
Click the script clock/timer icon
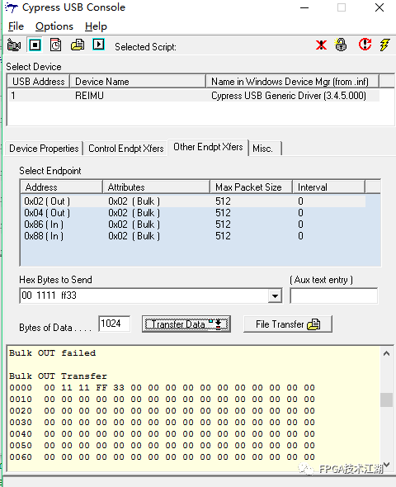pos(56,45)
